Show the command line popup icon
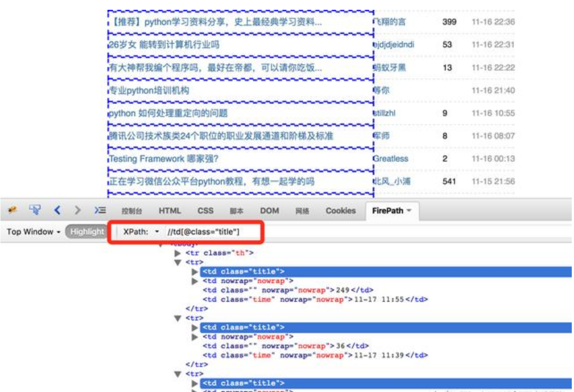Image resolution: width=574 pixels, height=392 pixels. 100,210
